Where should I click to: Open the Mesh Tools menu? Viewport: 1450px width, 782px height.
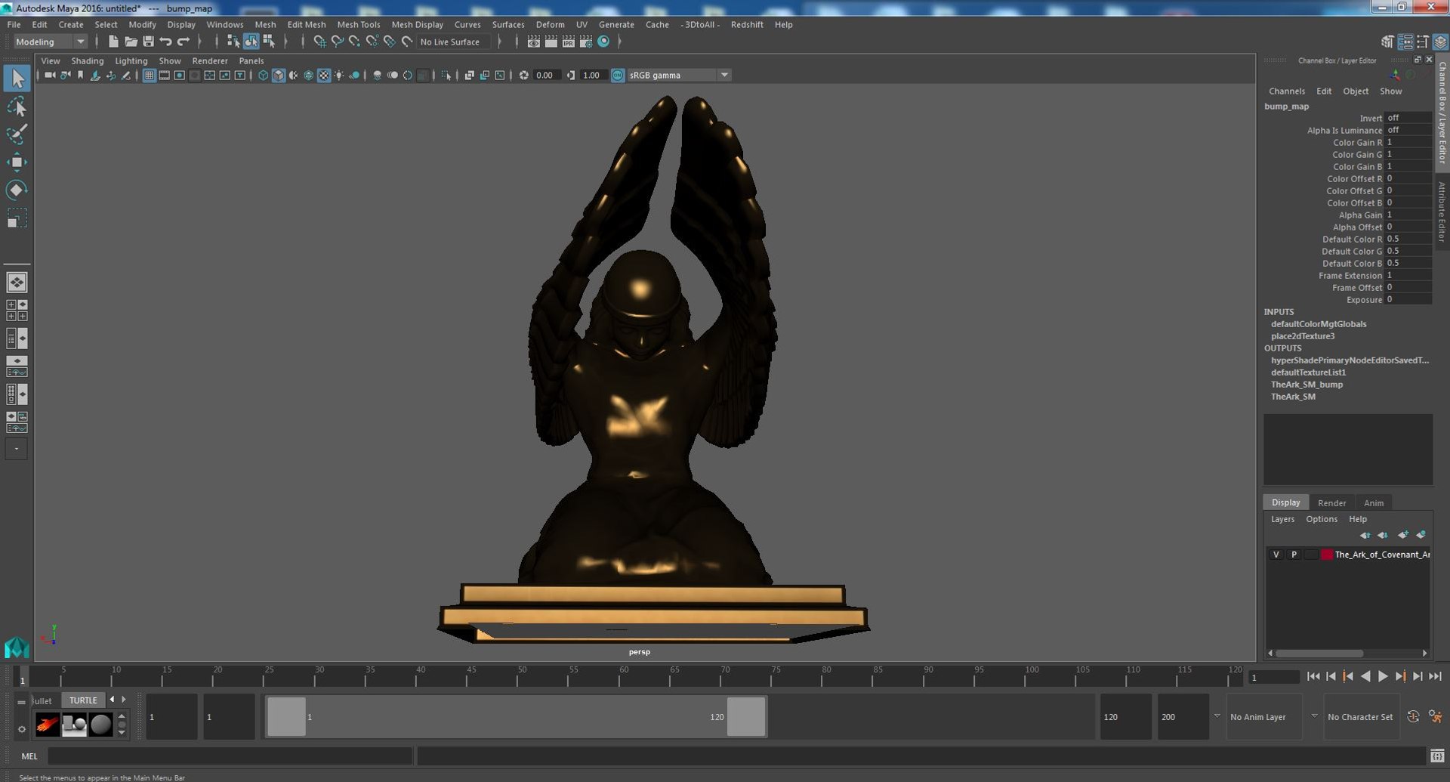tap(358, 24)
